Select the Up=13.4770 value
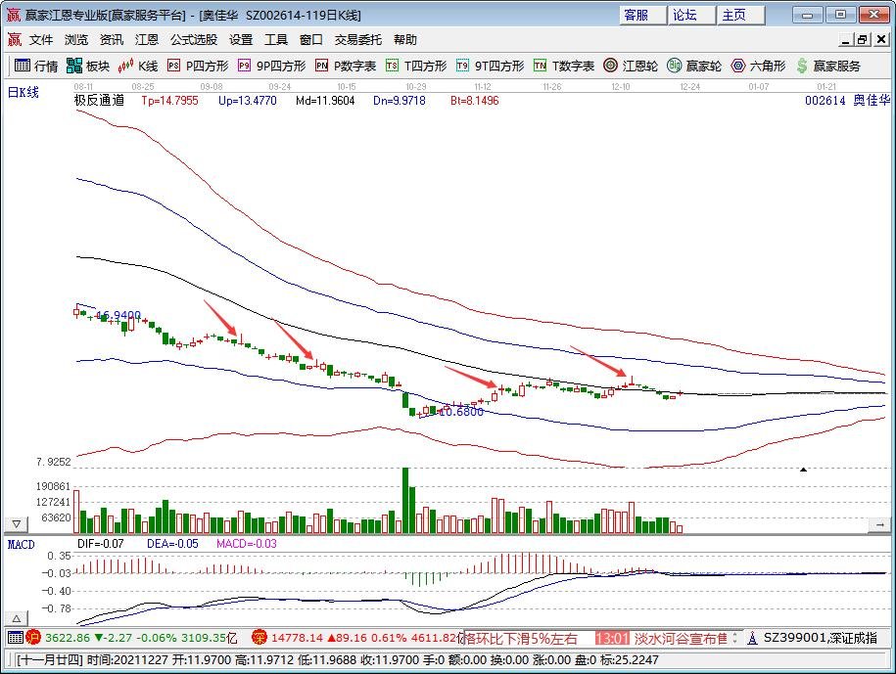The height and width of the screenshot is (674, 896). (x=248, y=101)
